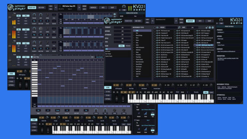Toggle the round checkbox beside Preset header
This screenshot has width=247, height=139.
[154, 27]
